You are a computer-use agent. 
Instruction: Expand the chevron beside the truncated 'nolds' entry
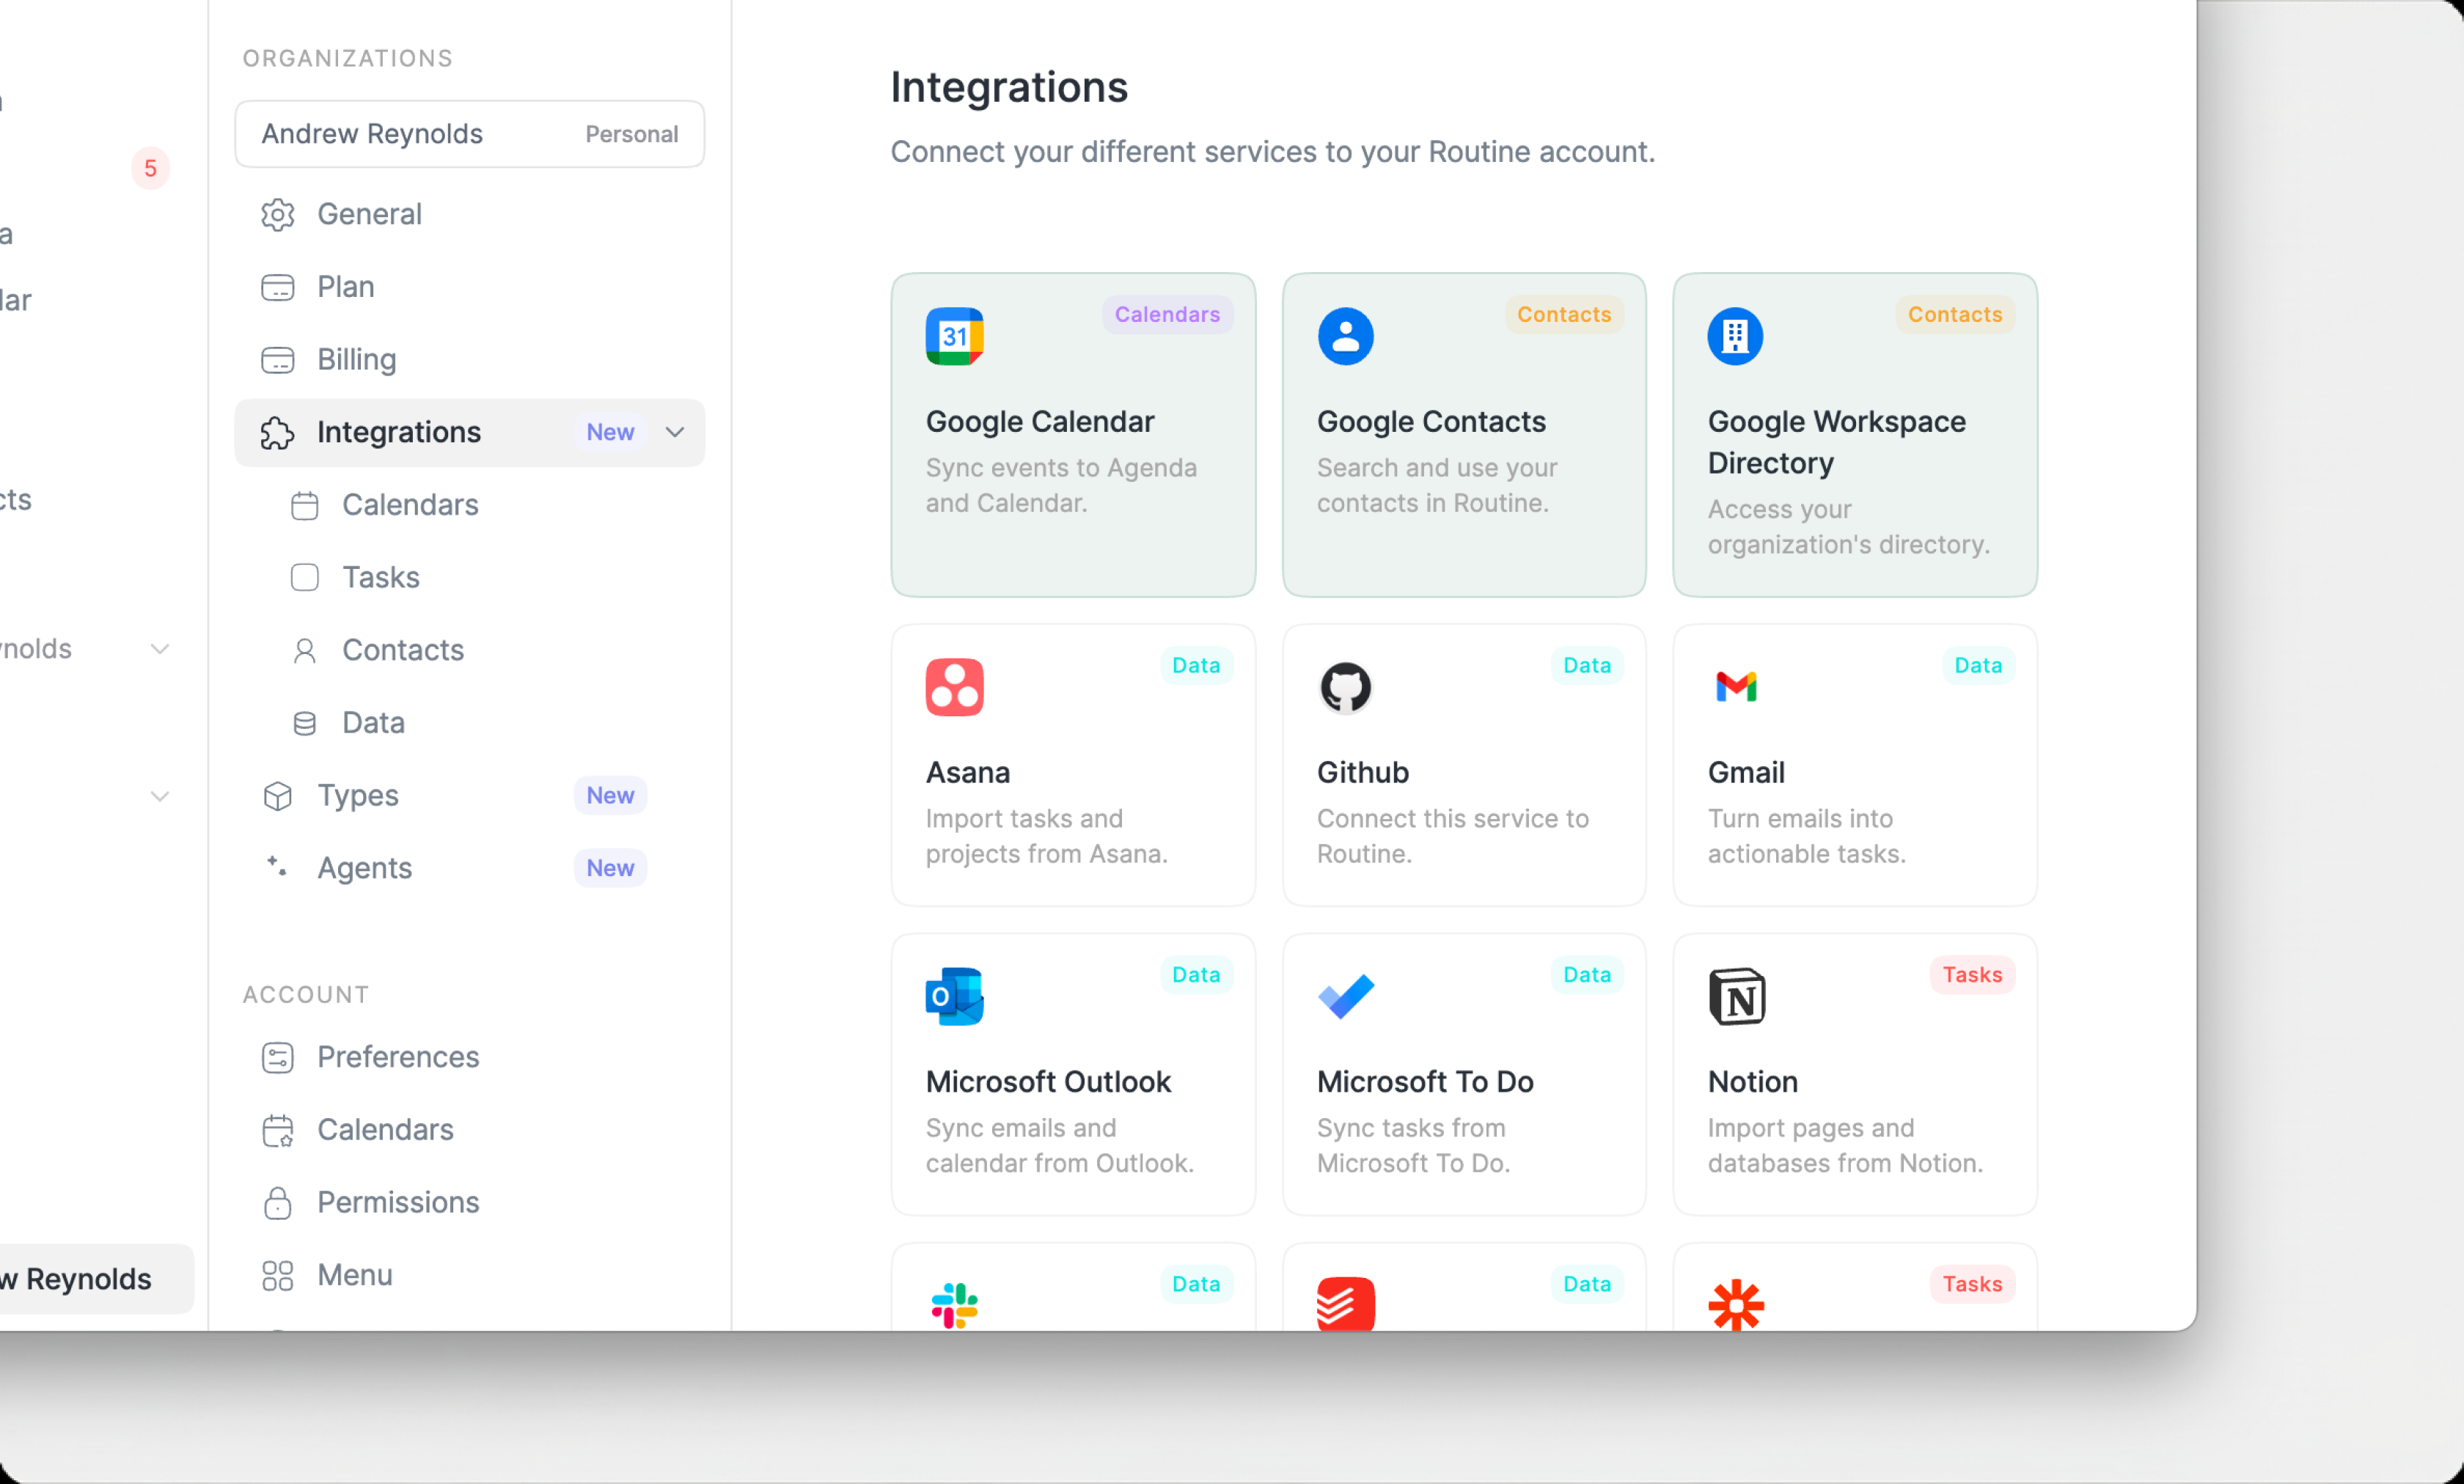(x=159, y=649)
